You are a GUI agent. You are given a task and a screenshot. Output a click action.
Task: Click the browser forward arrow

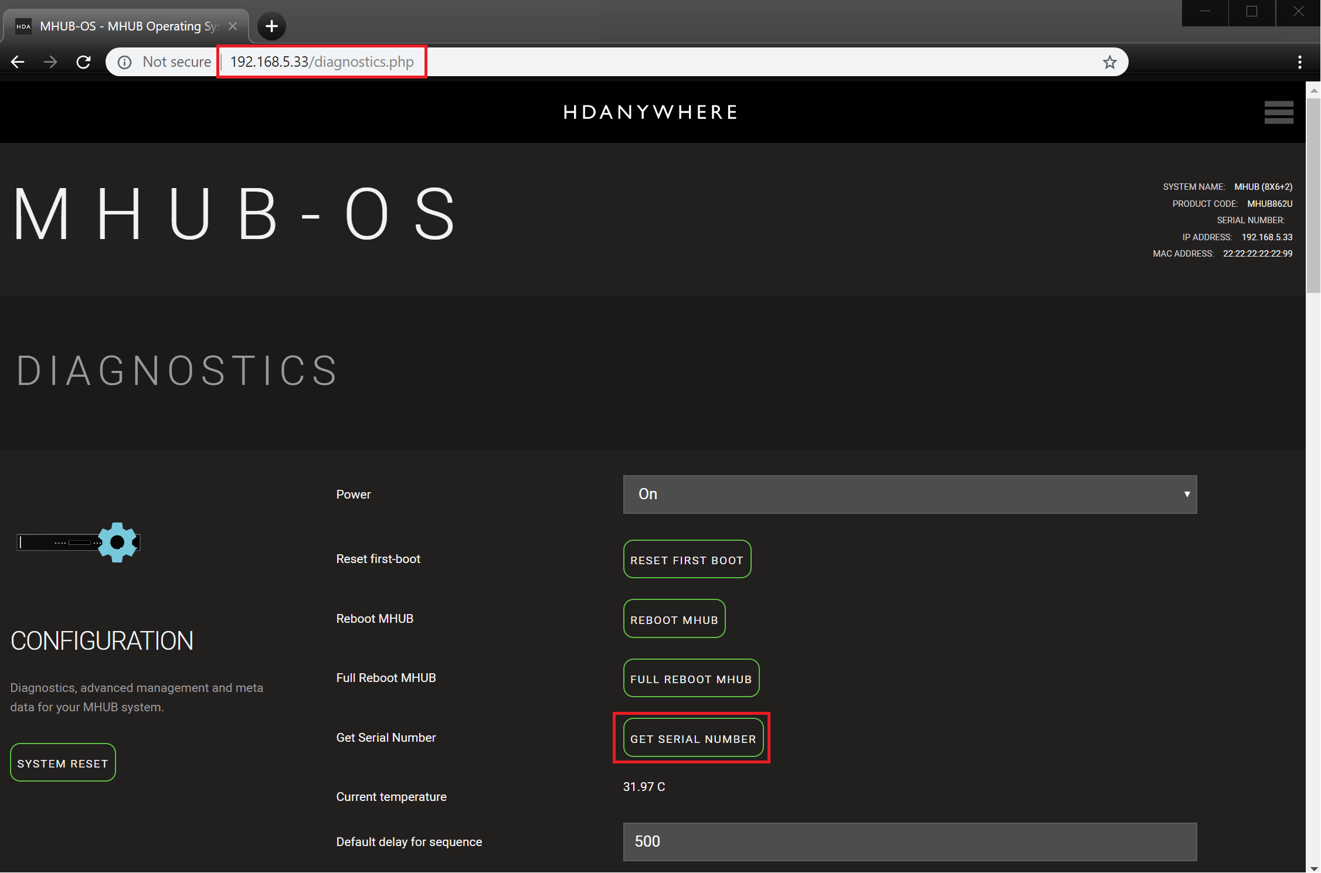pos(50,62)
